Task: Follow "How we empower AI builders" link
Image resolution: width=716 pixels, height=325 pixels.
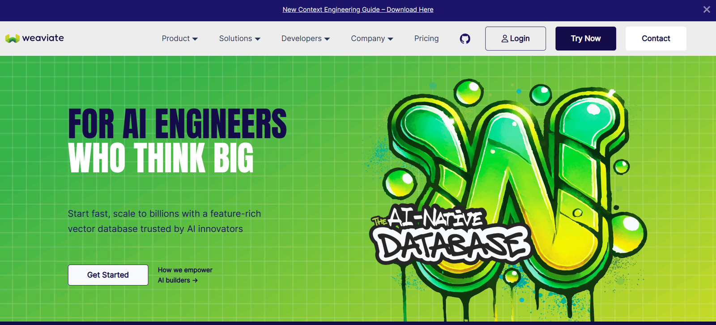Action: pos(184,275)
